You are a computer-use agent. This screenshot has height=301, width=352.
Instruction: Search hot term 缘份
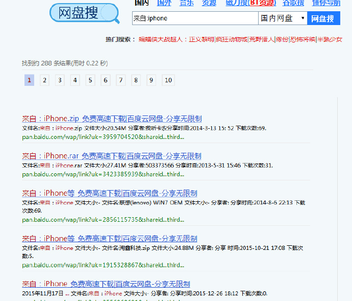click(x=282, y=39)
